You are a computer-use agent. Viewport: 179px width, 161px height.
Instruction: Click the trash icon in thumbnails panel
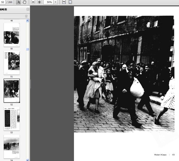26,16
